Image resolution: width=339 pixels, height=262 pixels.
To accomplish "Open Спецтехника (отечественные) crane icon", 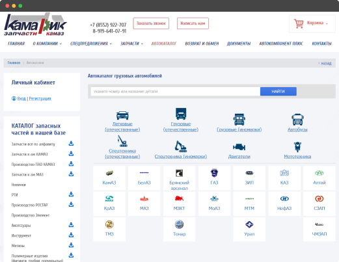I will [x=122, y=141].
